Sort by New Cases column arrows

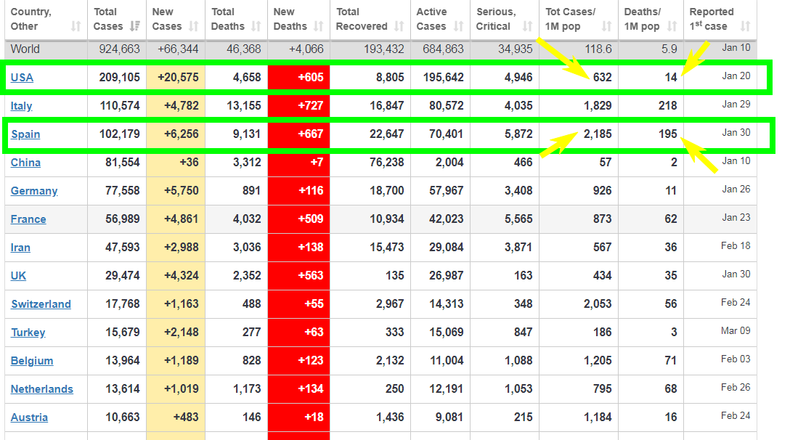pyautogui.click(x=194, y=26)
